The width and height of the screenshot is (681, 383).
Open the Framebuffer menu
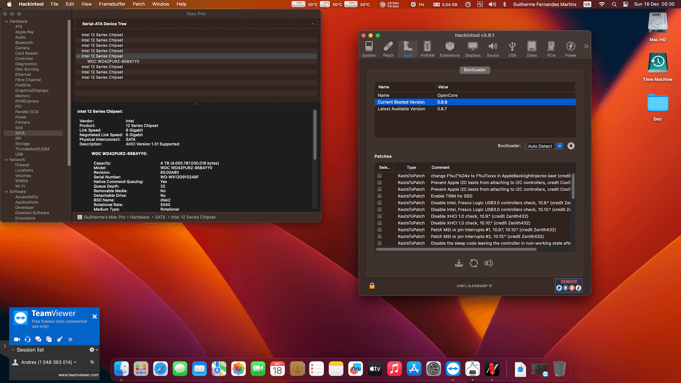click(112, 4)
